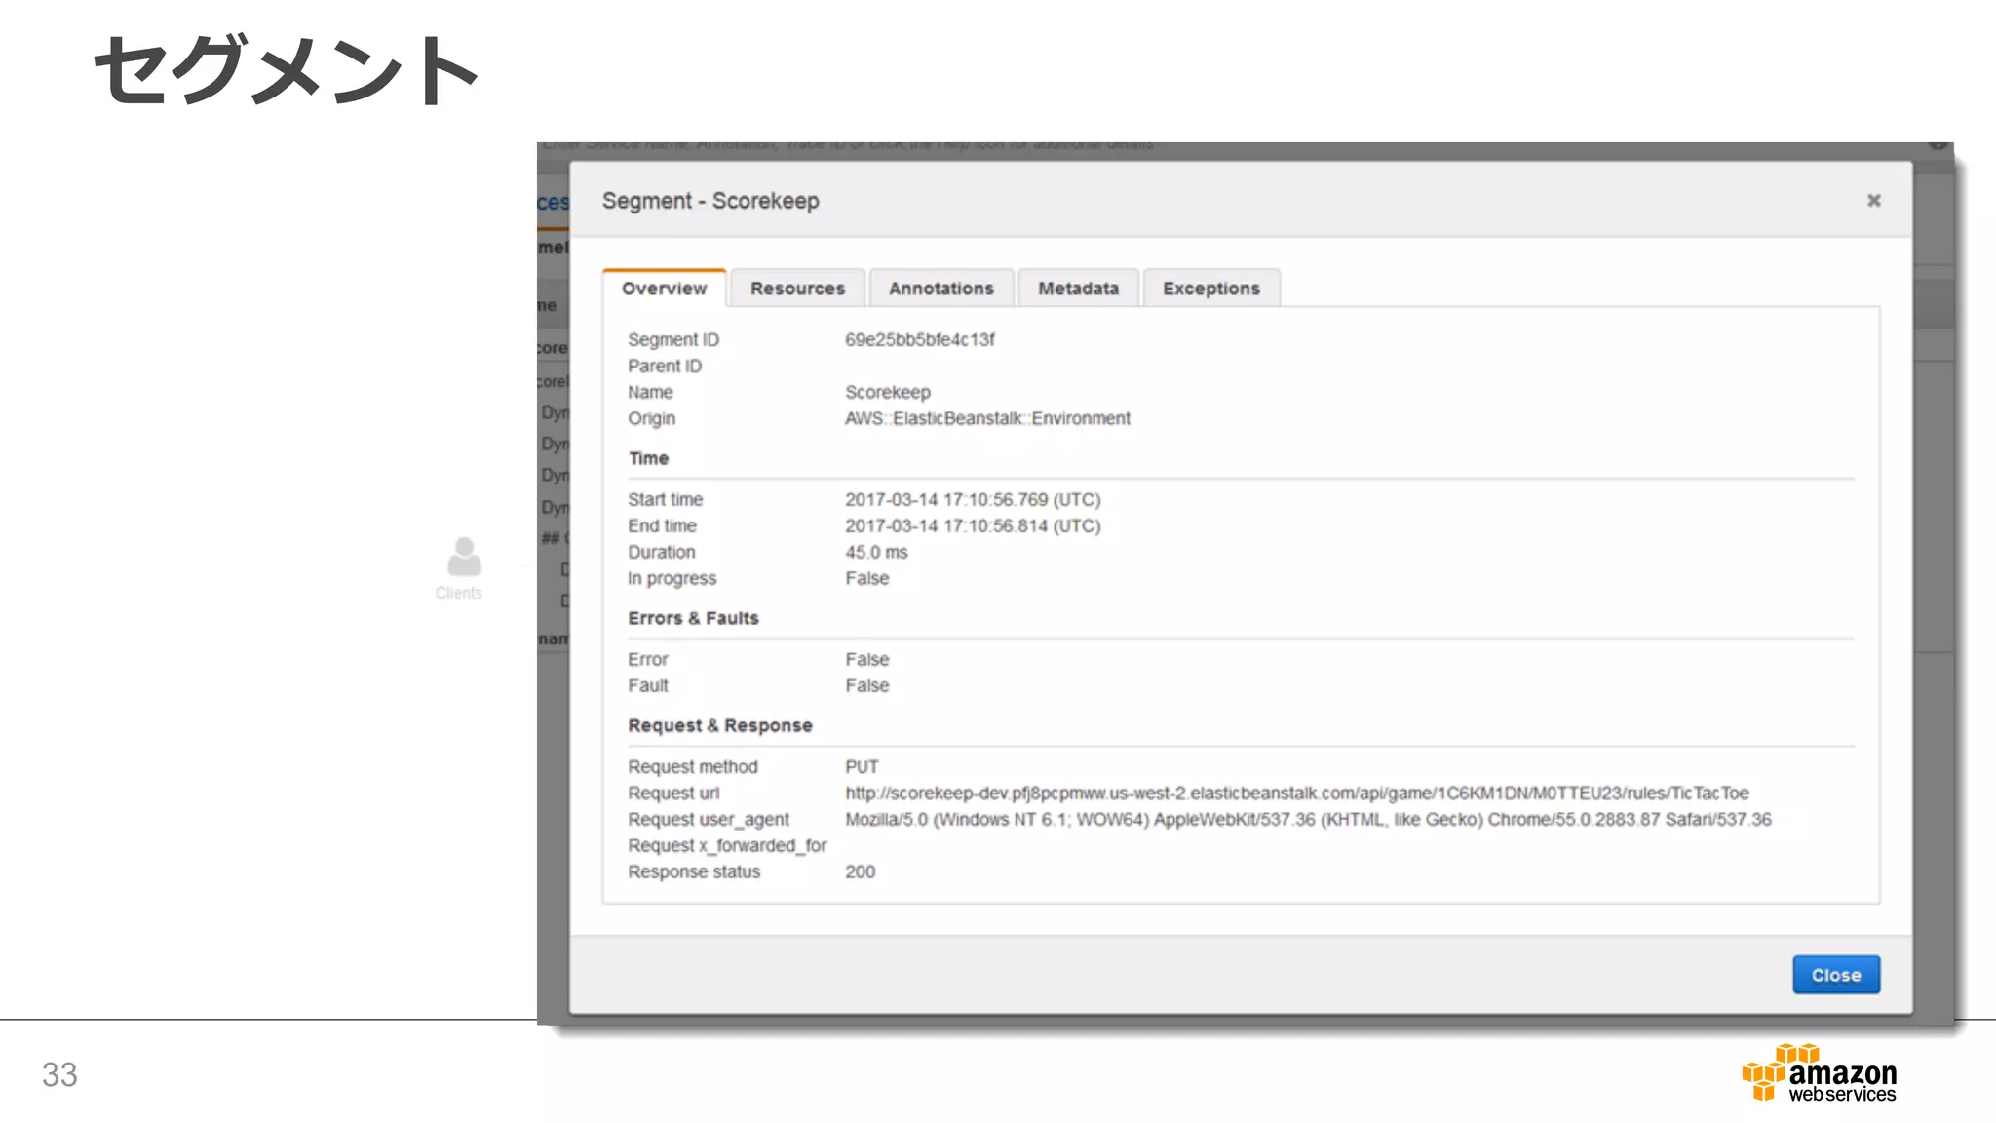This screenshot has width=1996, height=1123.
Task: Click the Start time value ending 56.769 (UTC)
Action: [x=973, y=499]
